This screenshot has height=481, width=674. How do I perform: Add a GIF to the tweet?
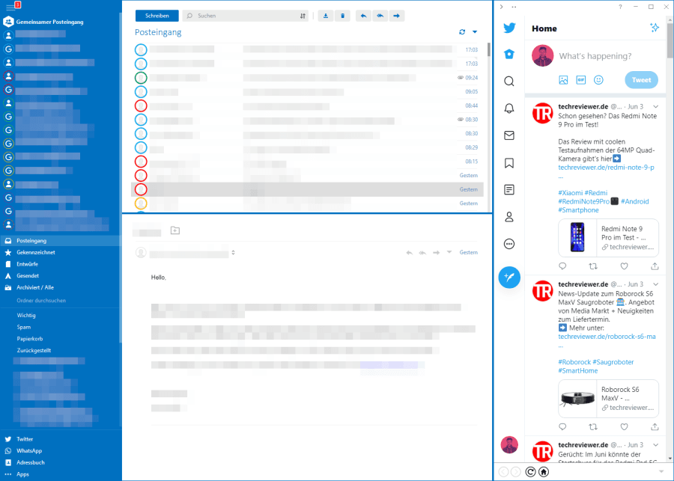(580, 80)
